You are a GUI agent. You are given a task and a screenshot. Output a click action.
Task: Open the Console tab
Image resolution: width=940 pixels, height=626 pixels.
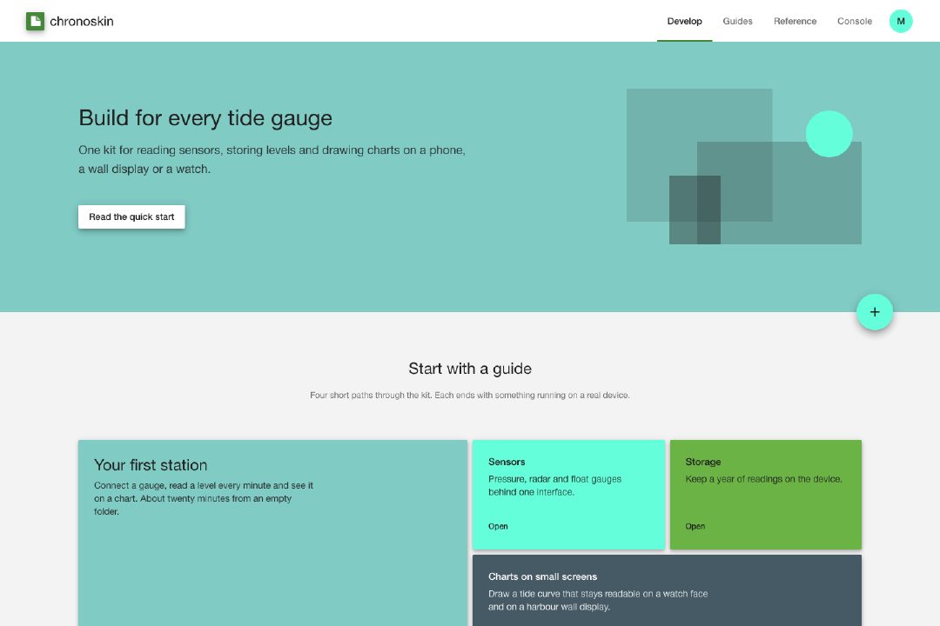click(855, 21)
